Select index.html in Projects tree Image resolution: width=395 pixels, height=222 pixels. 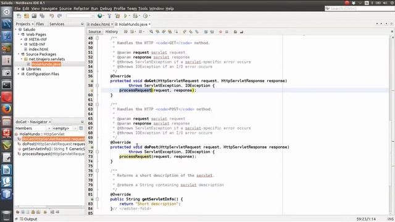coord(38,49)
